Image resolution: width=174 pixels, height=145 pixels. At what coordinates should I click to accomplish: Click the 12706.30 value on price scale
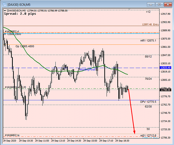[x=165, y=138]
